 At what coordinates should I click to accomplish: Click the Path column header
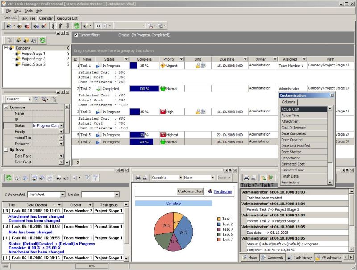pyautogui.click(x=331, y=59)
